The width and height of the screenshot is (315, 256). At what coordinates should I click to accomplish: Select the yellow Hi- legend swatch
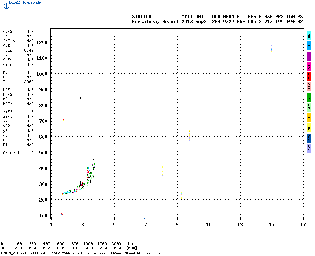click(x=309, y=128)
